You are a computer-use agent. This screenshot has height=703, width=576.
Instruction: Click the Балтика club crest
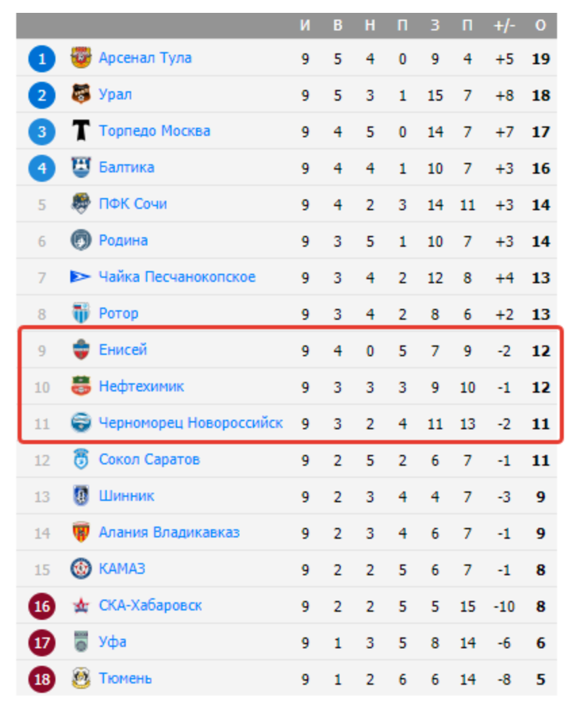81,168
